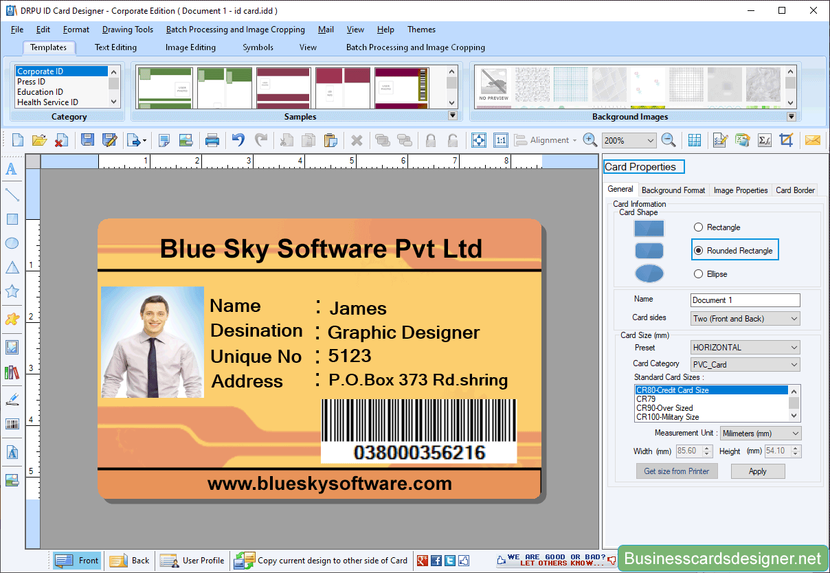
Task: Click the Undo arrow
Action: point(238,140)
